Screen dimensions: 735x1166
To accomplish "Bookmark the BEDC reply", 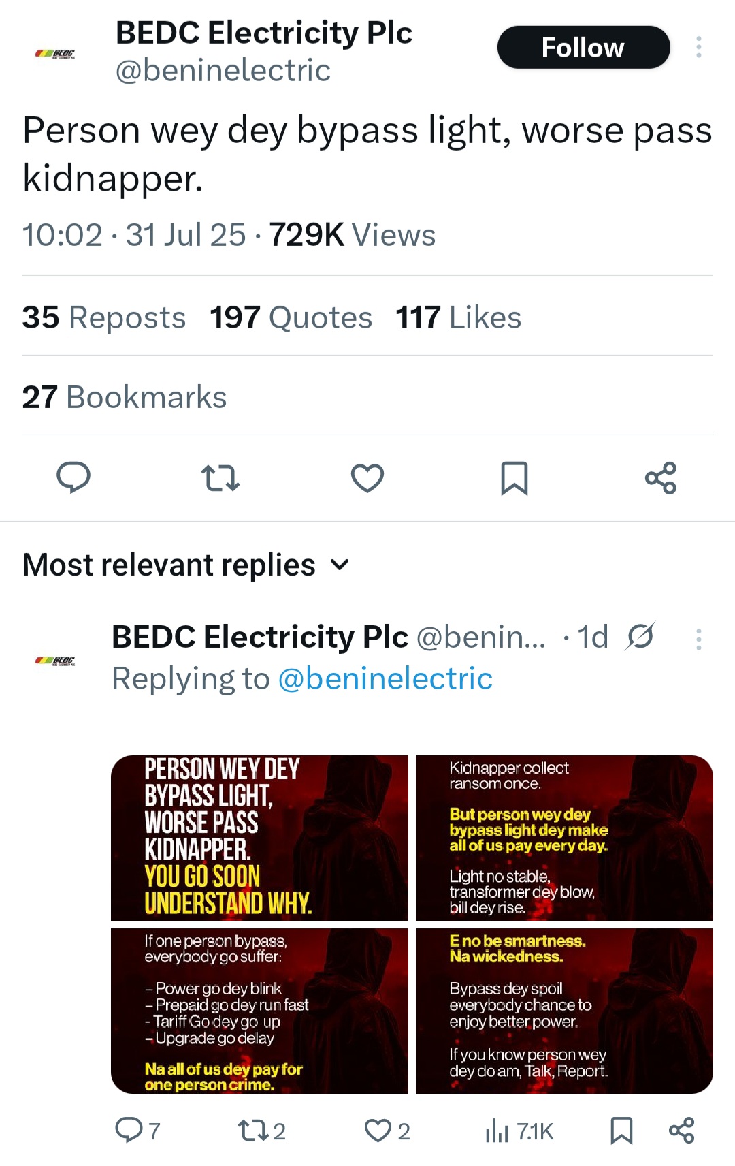I will (621, 1131).
